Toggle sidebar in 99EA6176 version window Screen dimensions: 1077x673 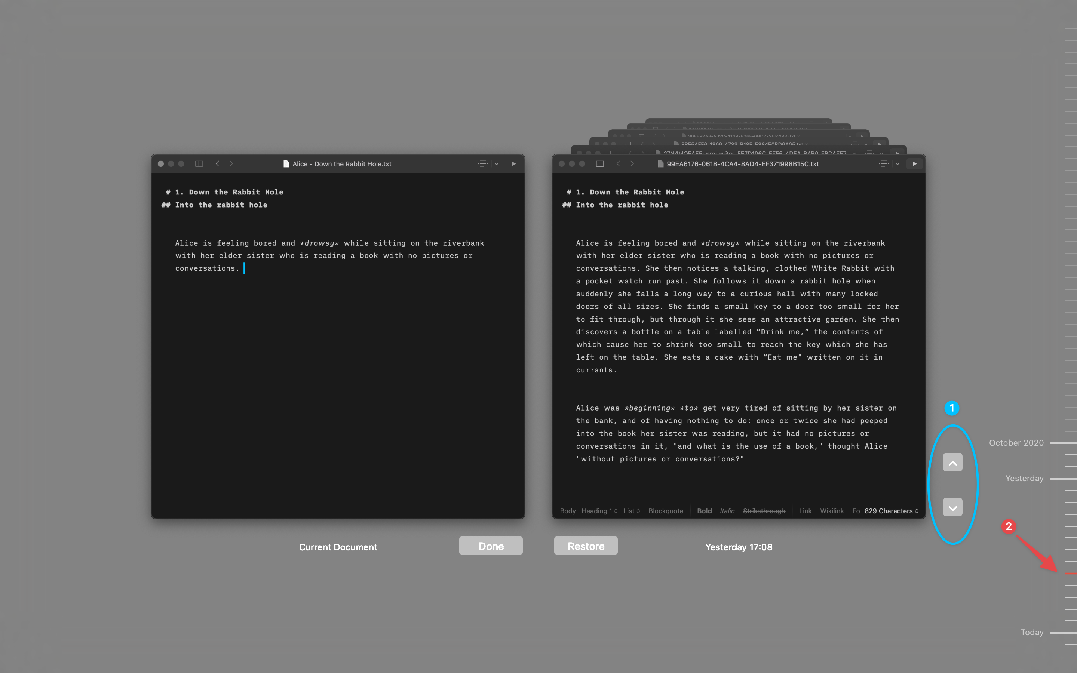click(x=600, y=164)
